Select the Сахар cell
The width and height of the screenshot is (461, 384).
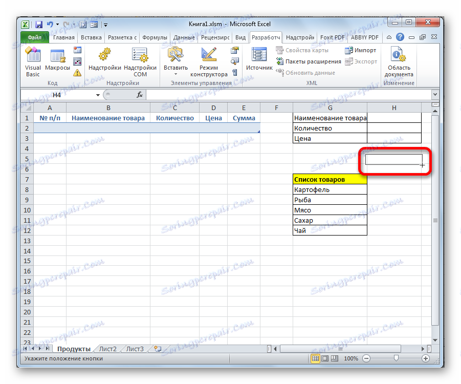(x=330, y=220)
